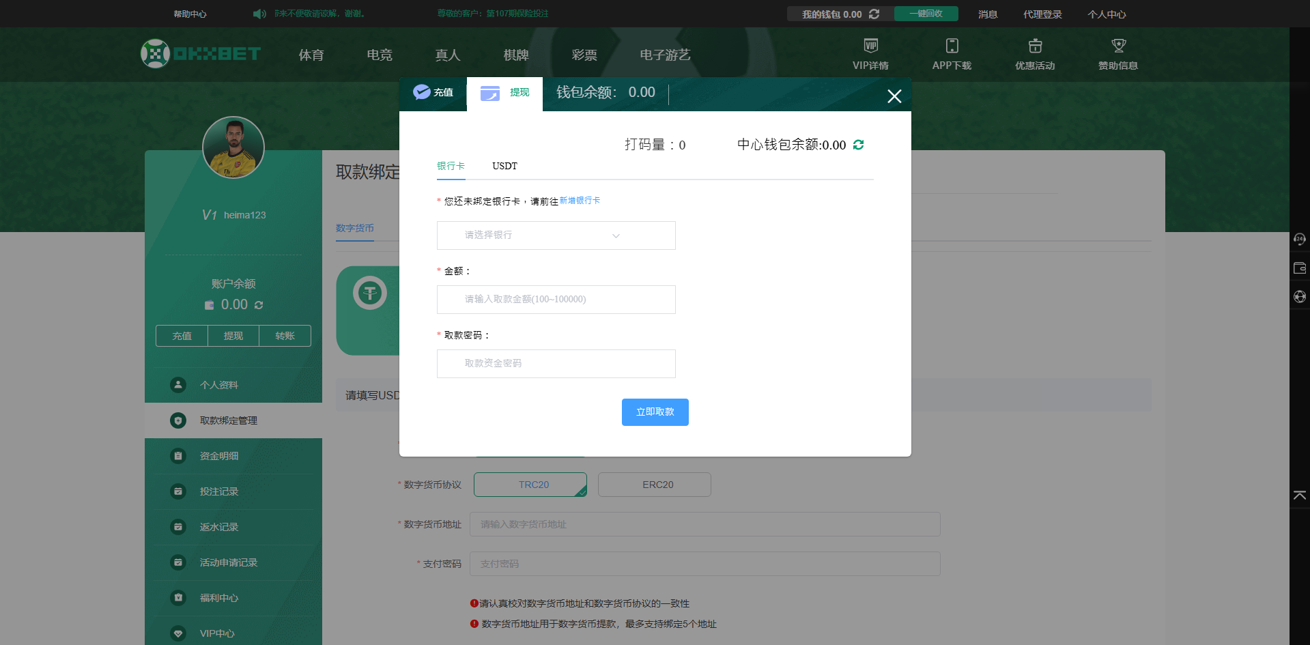Image resolution: width=1310 pixels, height=645 pixels.
Task: Choose the TRC20 protocol option
Action: pyautogui.click(x=530, y=485)
